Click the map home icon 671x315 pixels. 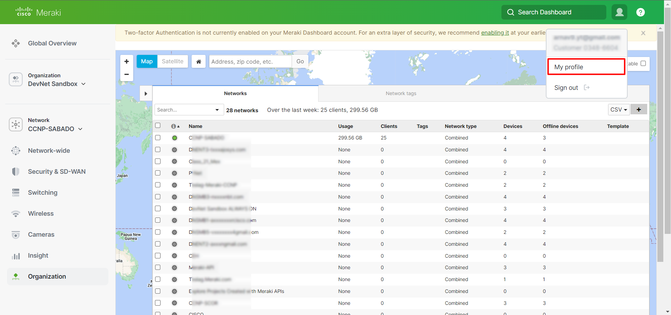pos(199,62)
